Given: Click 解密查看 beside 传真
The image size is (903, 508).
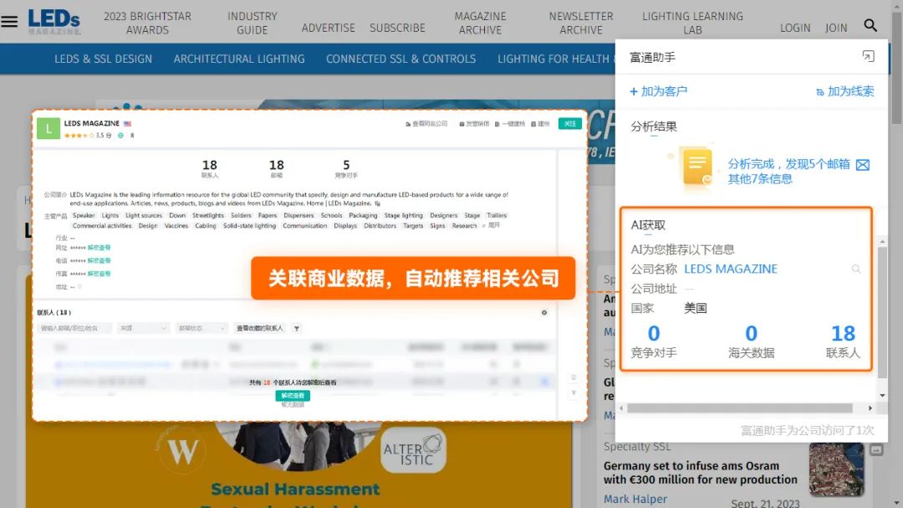Looking at the screenshot, I should coord(99,274).
